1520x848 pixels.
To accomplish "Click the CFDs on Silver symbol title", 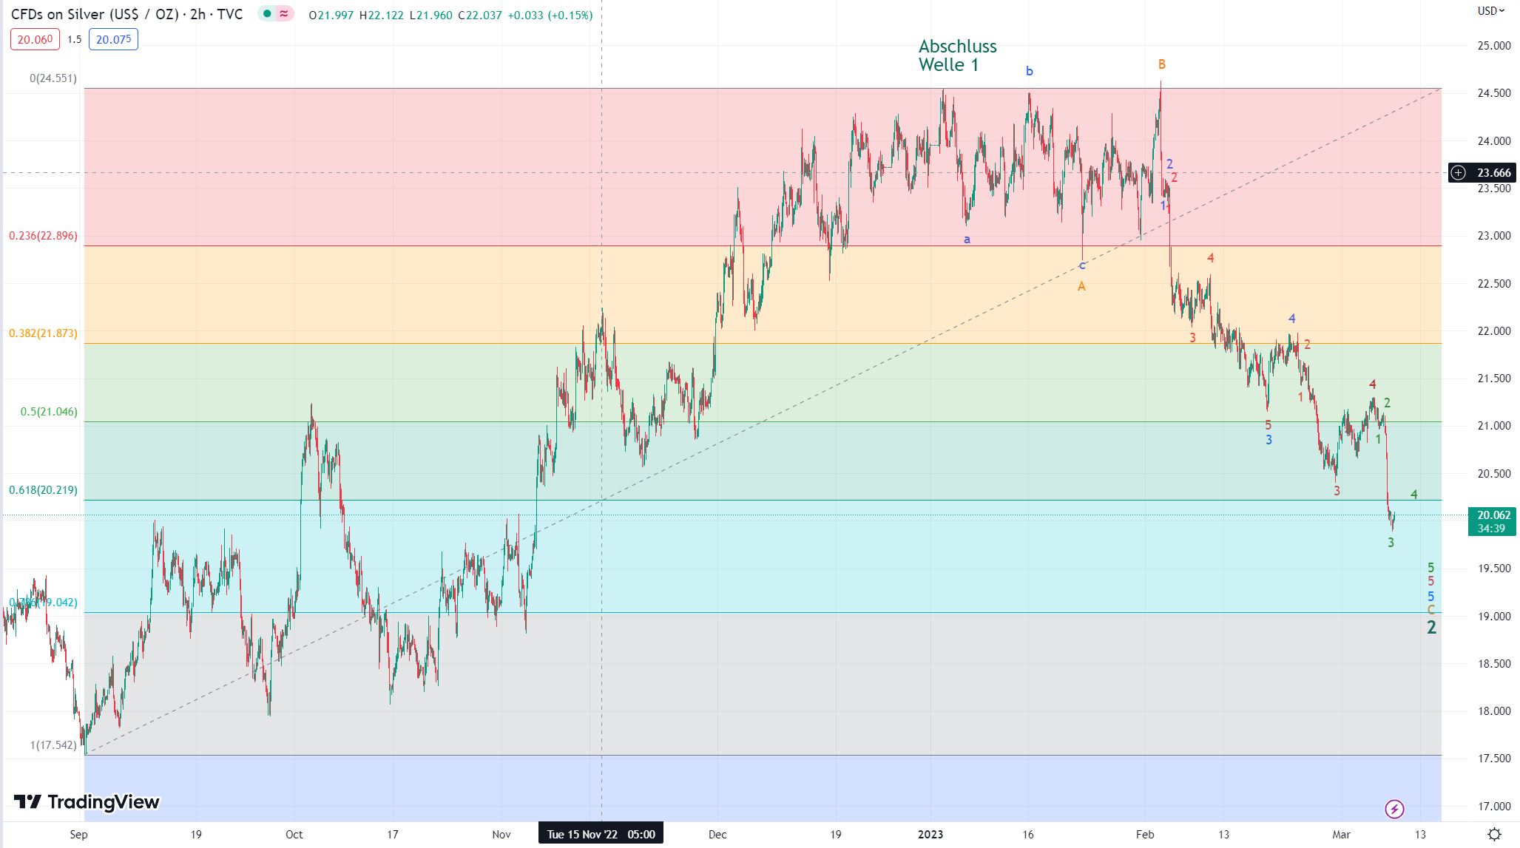I will tap(126, 15).
